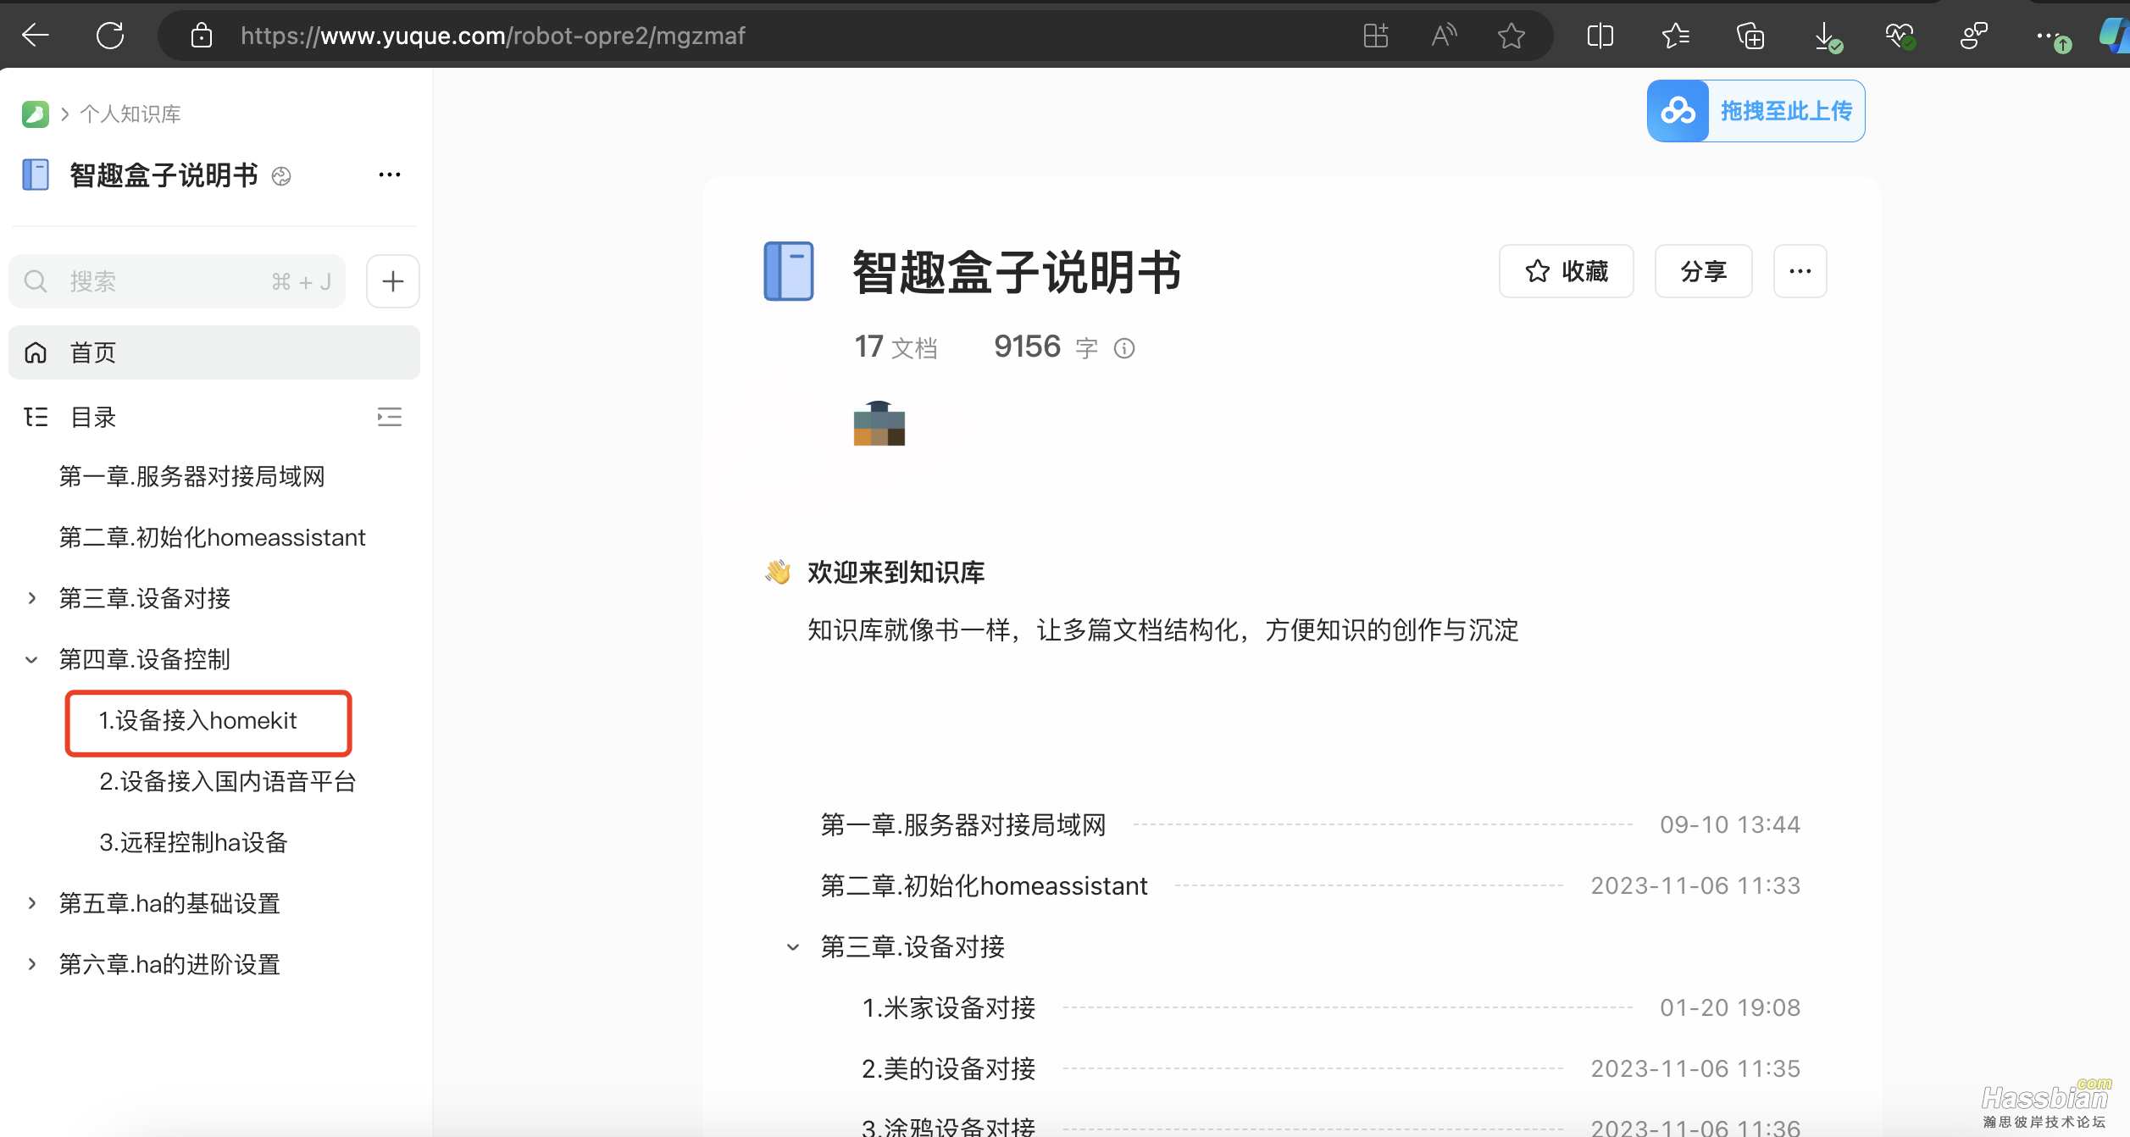
Task: Open 第二章.初始化homeassistant in sidebar
Action: (212, 537)
